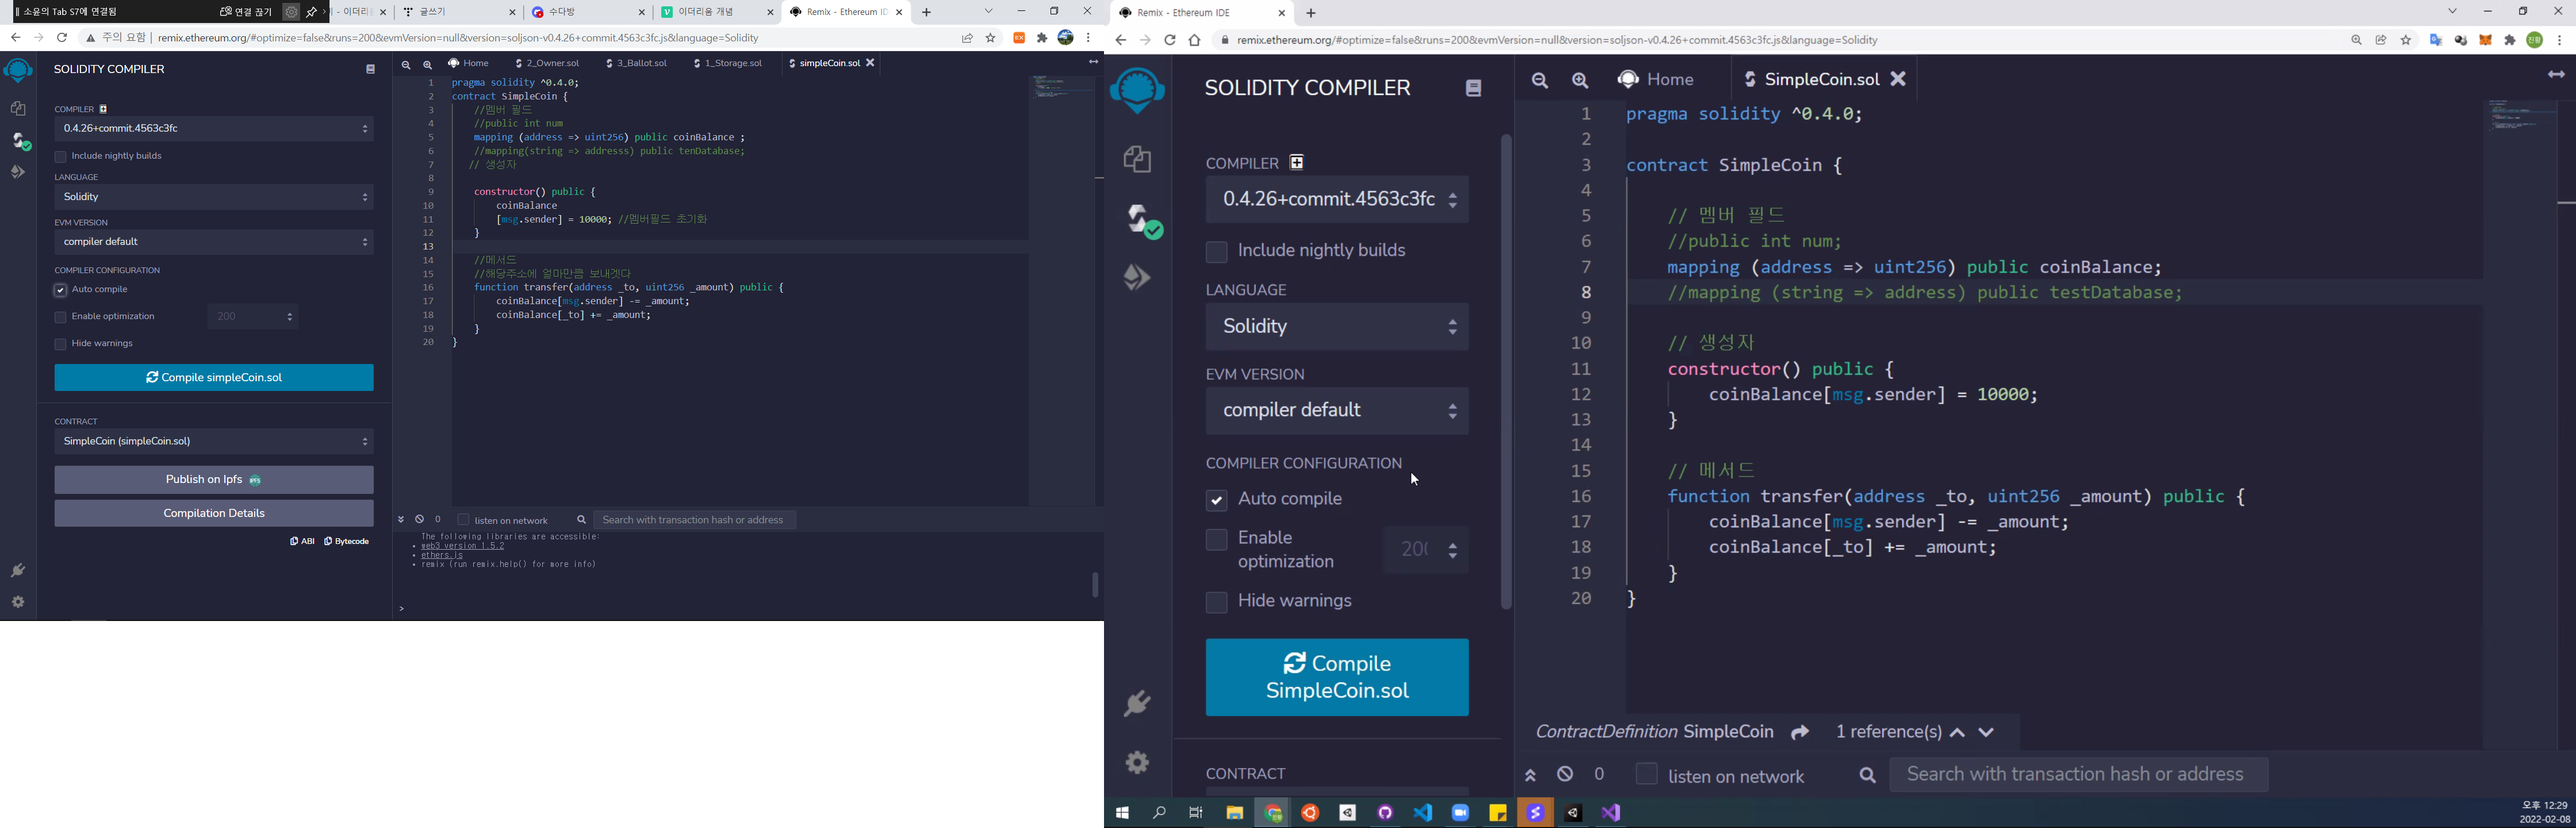
Task: Toggle Auto compile checkbox in right panel
Action: pyautogui.click(x=1216, y=500)
